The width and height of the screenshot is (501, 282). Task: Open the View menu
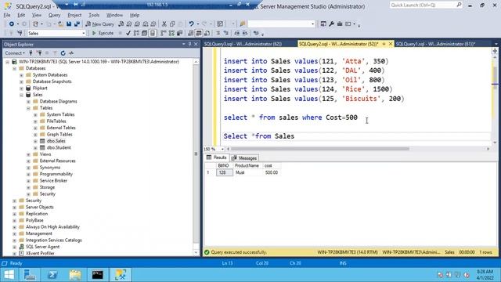(37, 15)
